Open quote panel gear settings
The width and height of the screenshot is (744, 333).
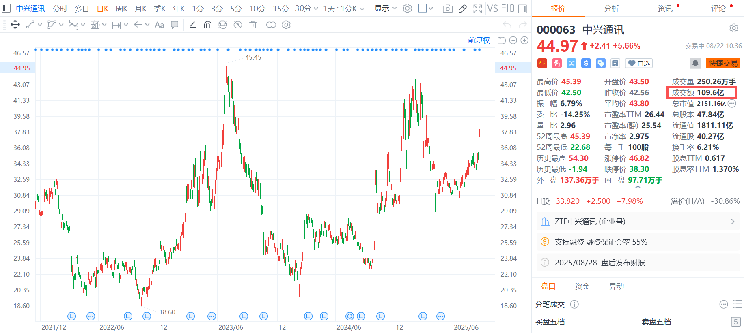(x=734, y=28)
